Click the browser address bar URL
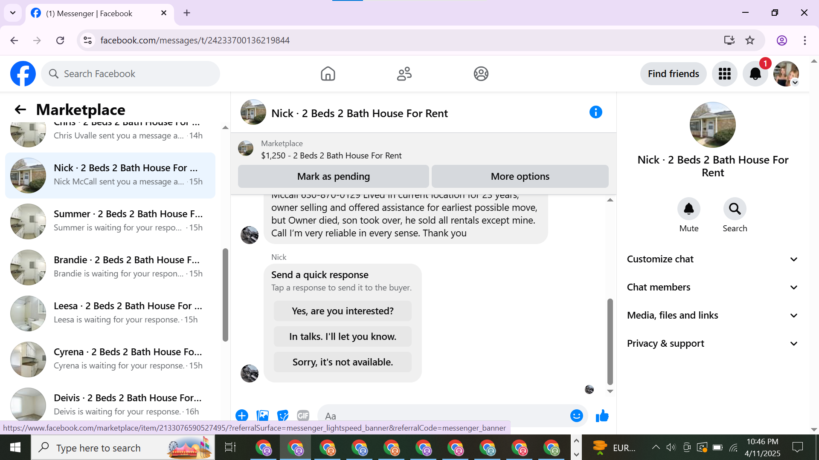This screenshot has width=819, height=460. point(195,40)
